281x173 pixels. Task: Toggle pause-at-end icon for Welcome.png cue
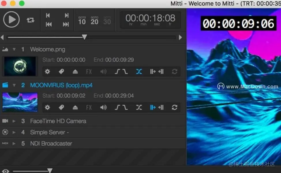pos(161,72)
